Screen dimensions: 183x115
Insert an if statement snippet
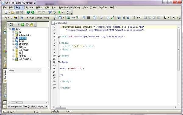click(27, 18)
